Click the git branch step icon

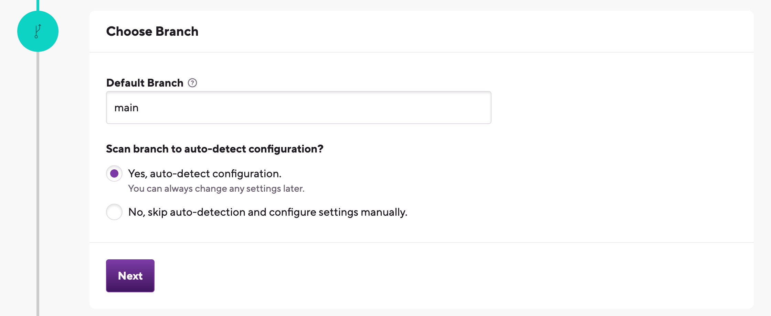pos(38,31)
